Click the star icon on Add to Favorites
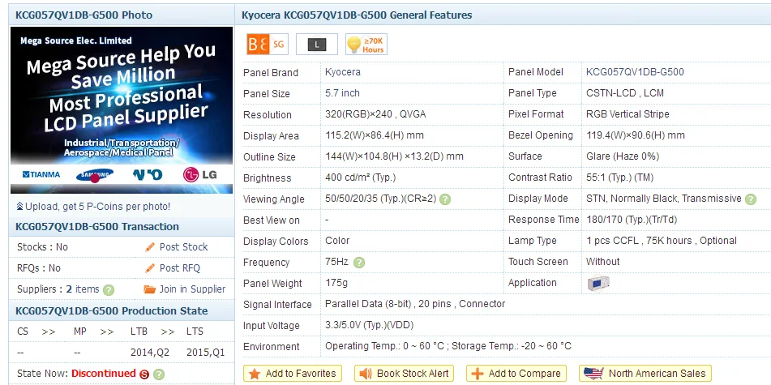 (x=255, y=374)
